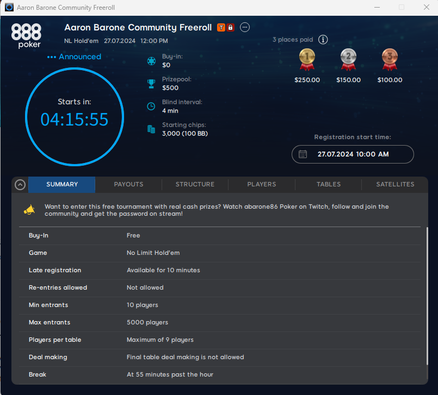Click the $250.00 first prize amount

tap(307, 80)
